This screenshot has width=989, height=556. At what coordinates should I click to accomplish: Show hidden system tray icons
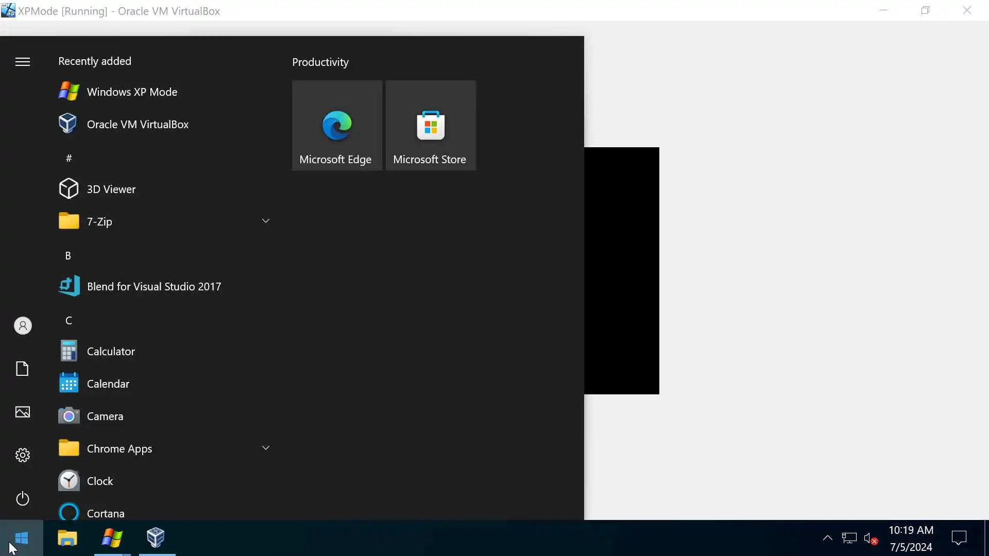[x=827, y=538]
